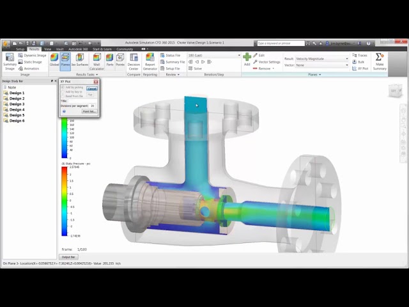Click the Dynamic Image option
409x307 pixels.
(x=32, y=56)
